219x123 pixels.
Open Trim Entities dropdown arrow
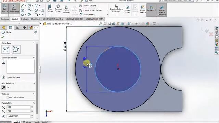50,15
